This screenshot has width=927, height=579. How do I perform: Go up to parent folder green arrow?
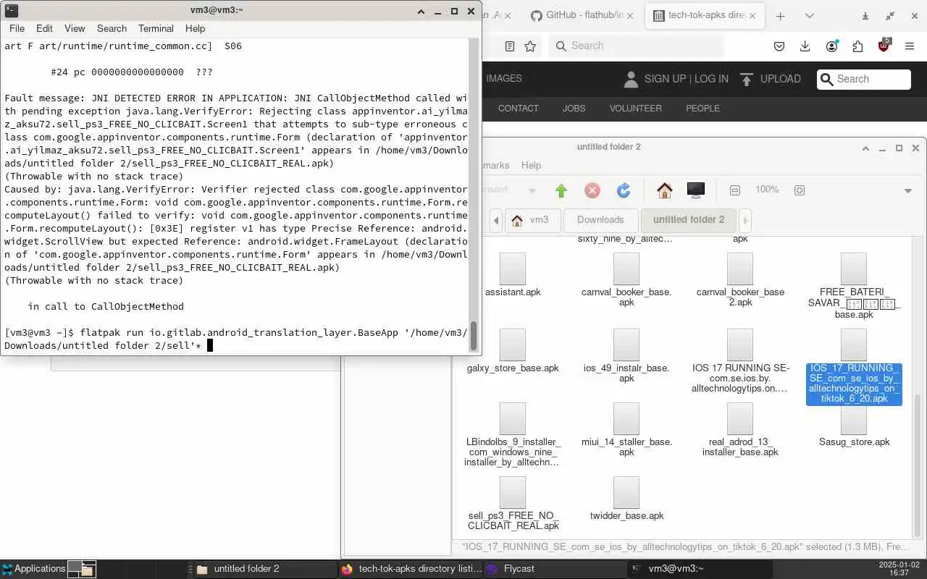tap(561, 190)
